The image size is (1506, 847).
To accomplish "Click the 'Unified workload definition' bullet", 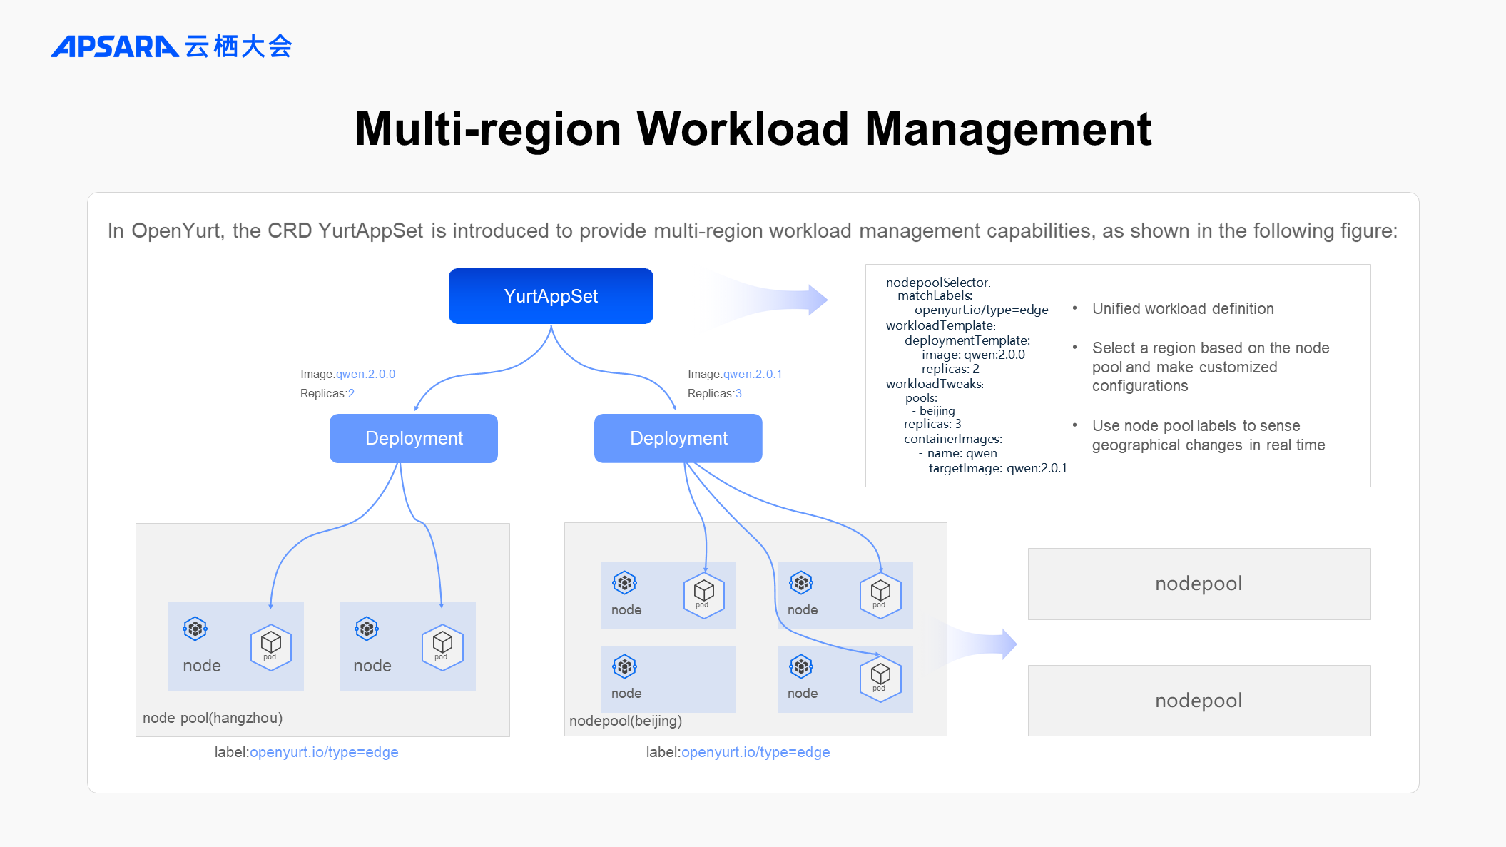I will (x=1183, y=309).
